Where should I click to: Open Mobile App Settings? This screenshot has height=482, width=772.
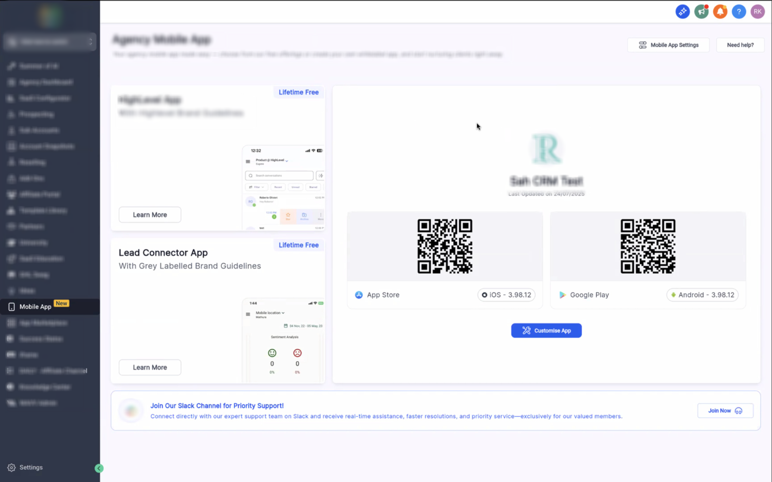668,45
